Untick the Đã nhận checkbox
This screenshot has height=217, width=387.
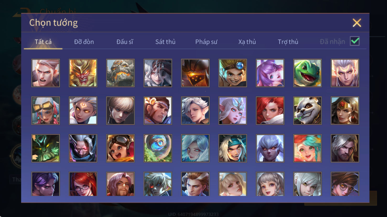(355, 41)
